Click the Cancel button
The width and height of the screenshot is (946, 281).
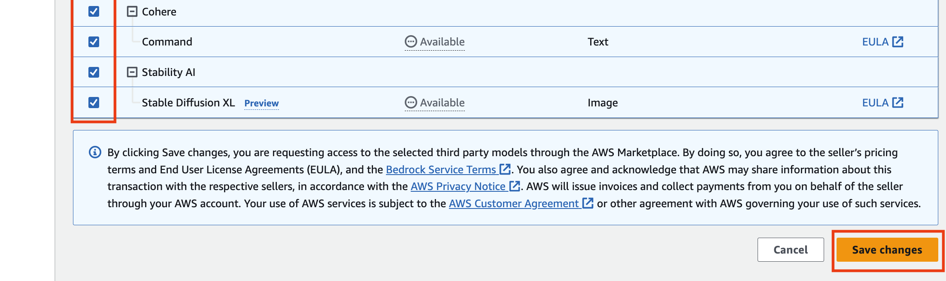pos(790,250)
